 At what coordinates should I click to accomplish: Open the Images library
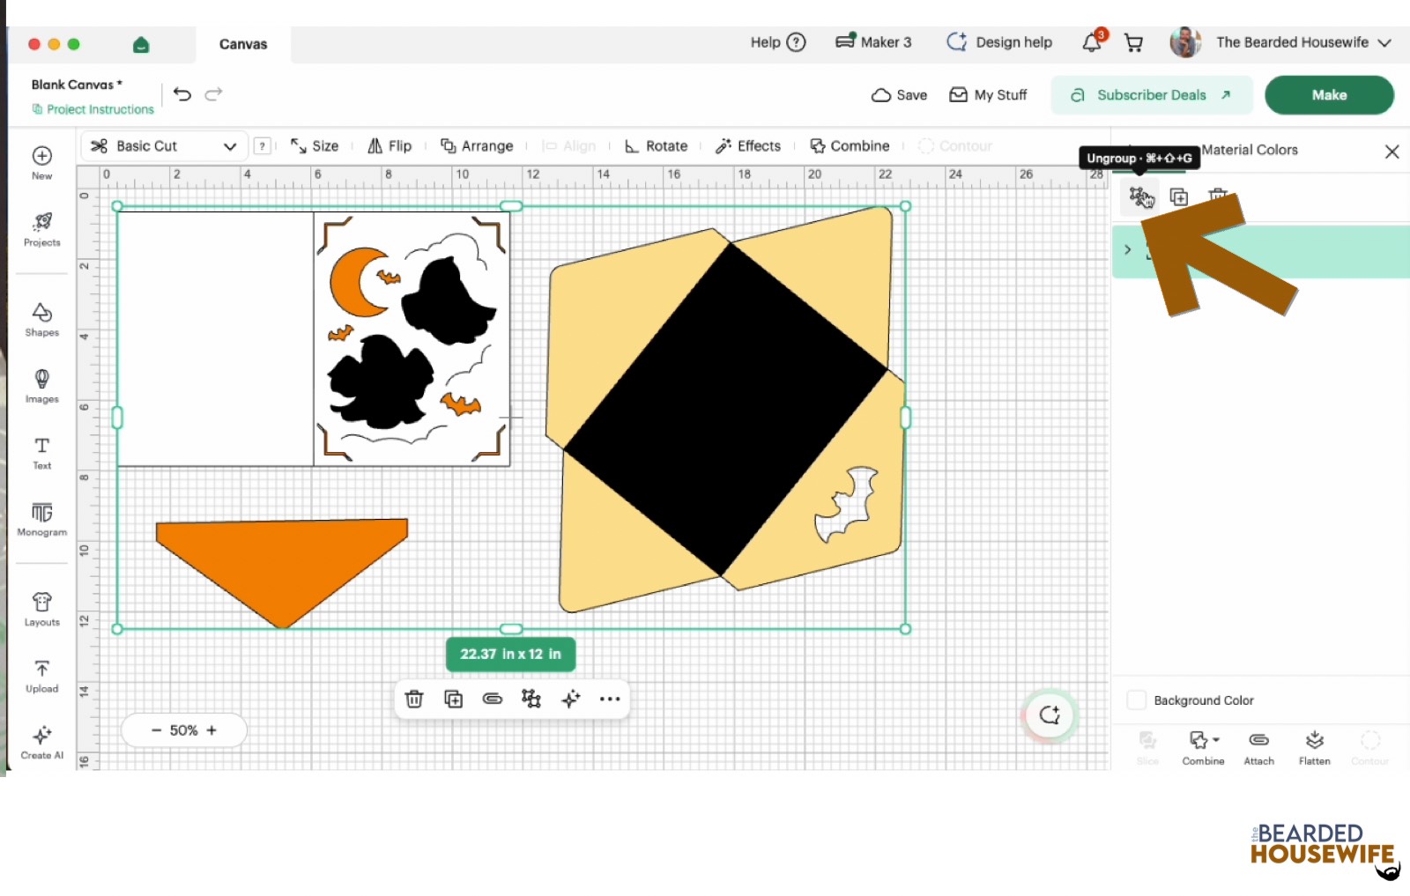(x=42, y=387)
